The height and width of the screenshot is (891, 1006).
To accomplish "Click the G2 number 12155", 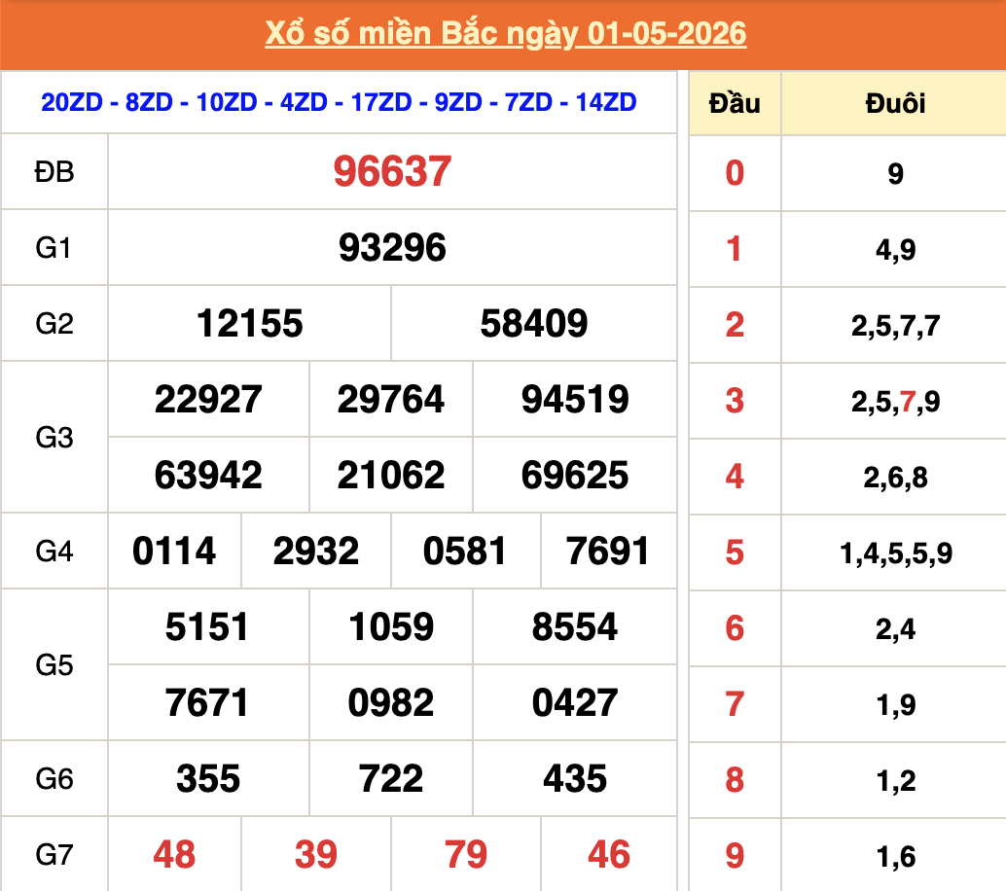I will [x=250, y=323].
